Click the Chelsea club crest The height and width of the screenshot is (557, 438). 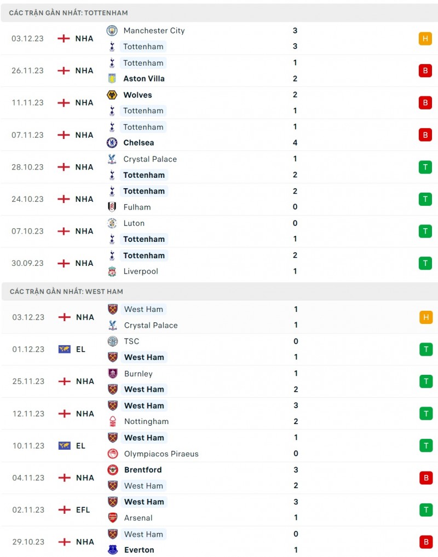tap(112, 143)
